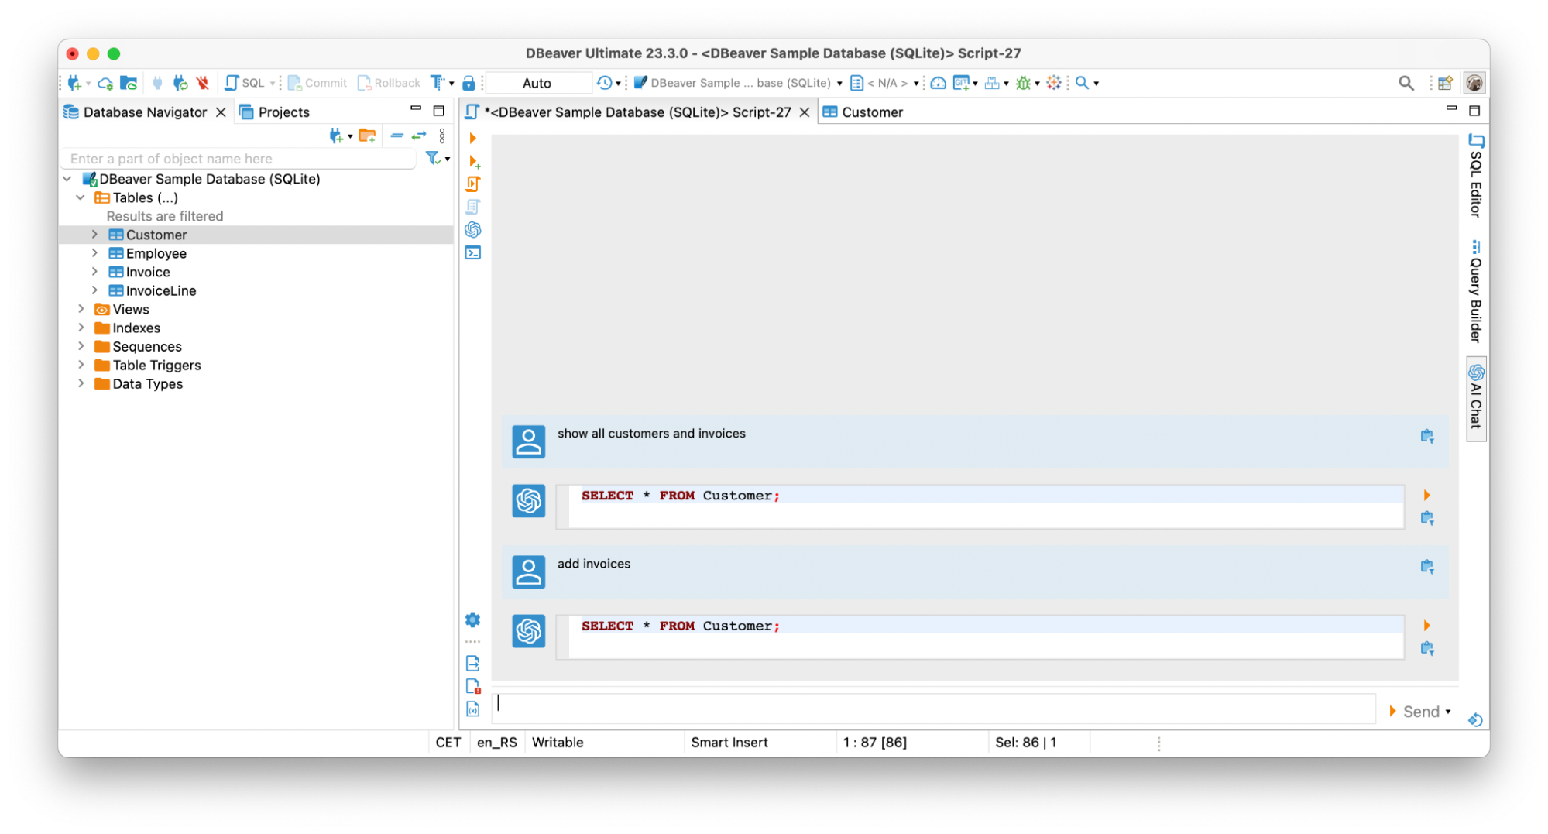Switch to the Projects panel
The image size is (1548, 834).
tap(283, 112)
